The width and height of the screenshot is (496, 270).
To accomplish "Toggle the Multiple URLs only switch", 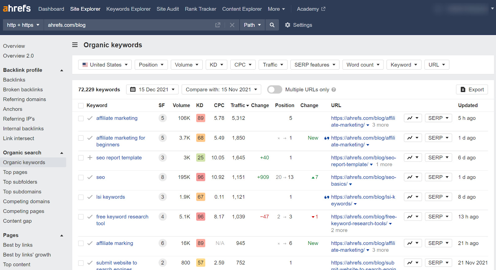I will (x=275, y=90).
